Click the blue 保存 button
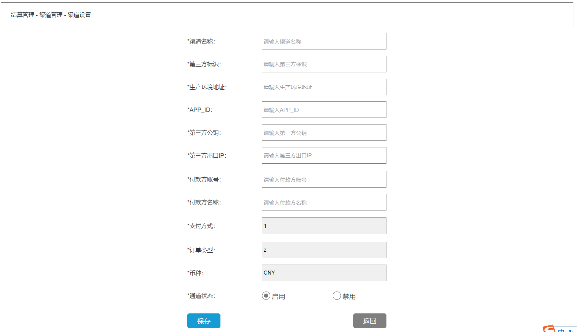The width and height of the screenshot is (577, 332). 204,321
